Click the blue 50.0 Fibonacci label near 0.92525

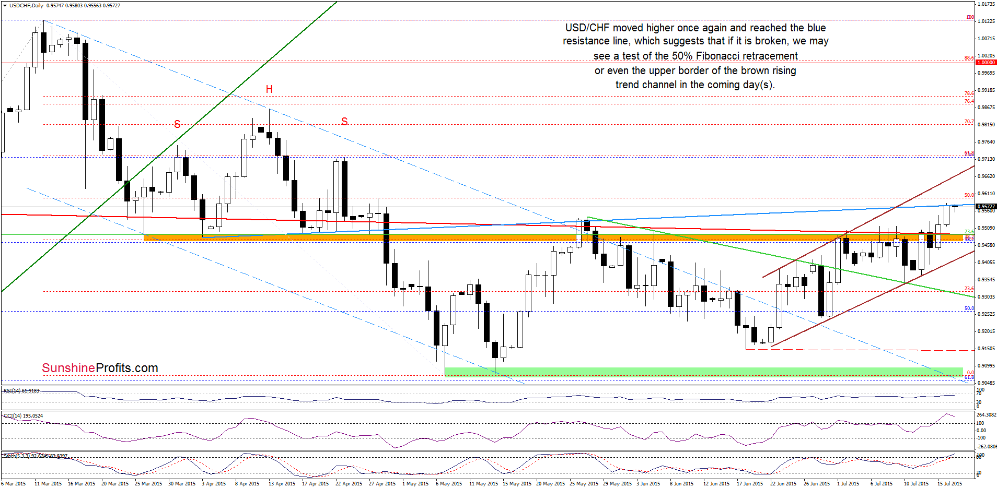pos(969,308)
